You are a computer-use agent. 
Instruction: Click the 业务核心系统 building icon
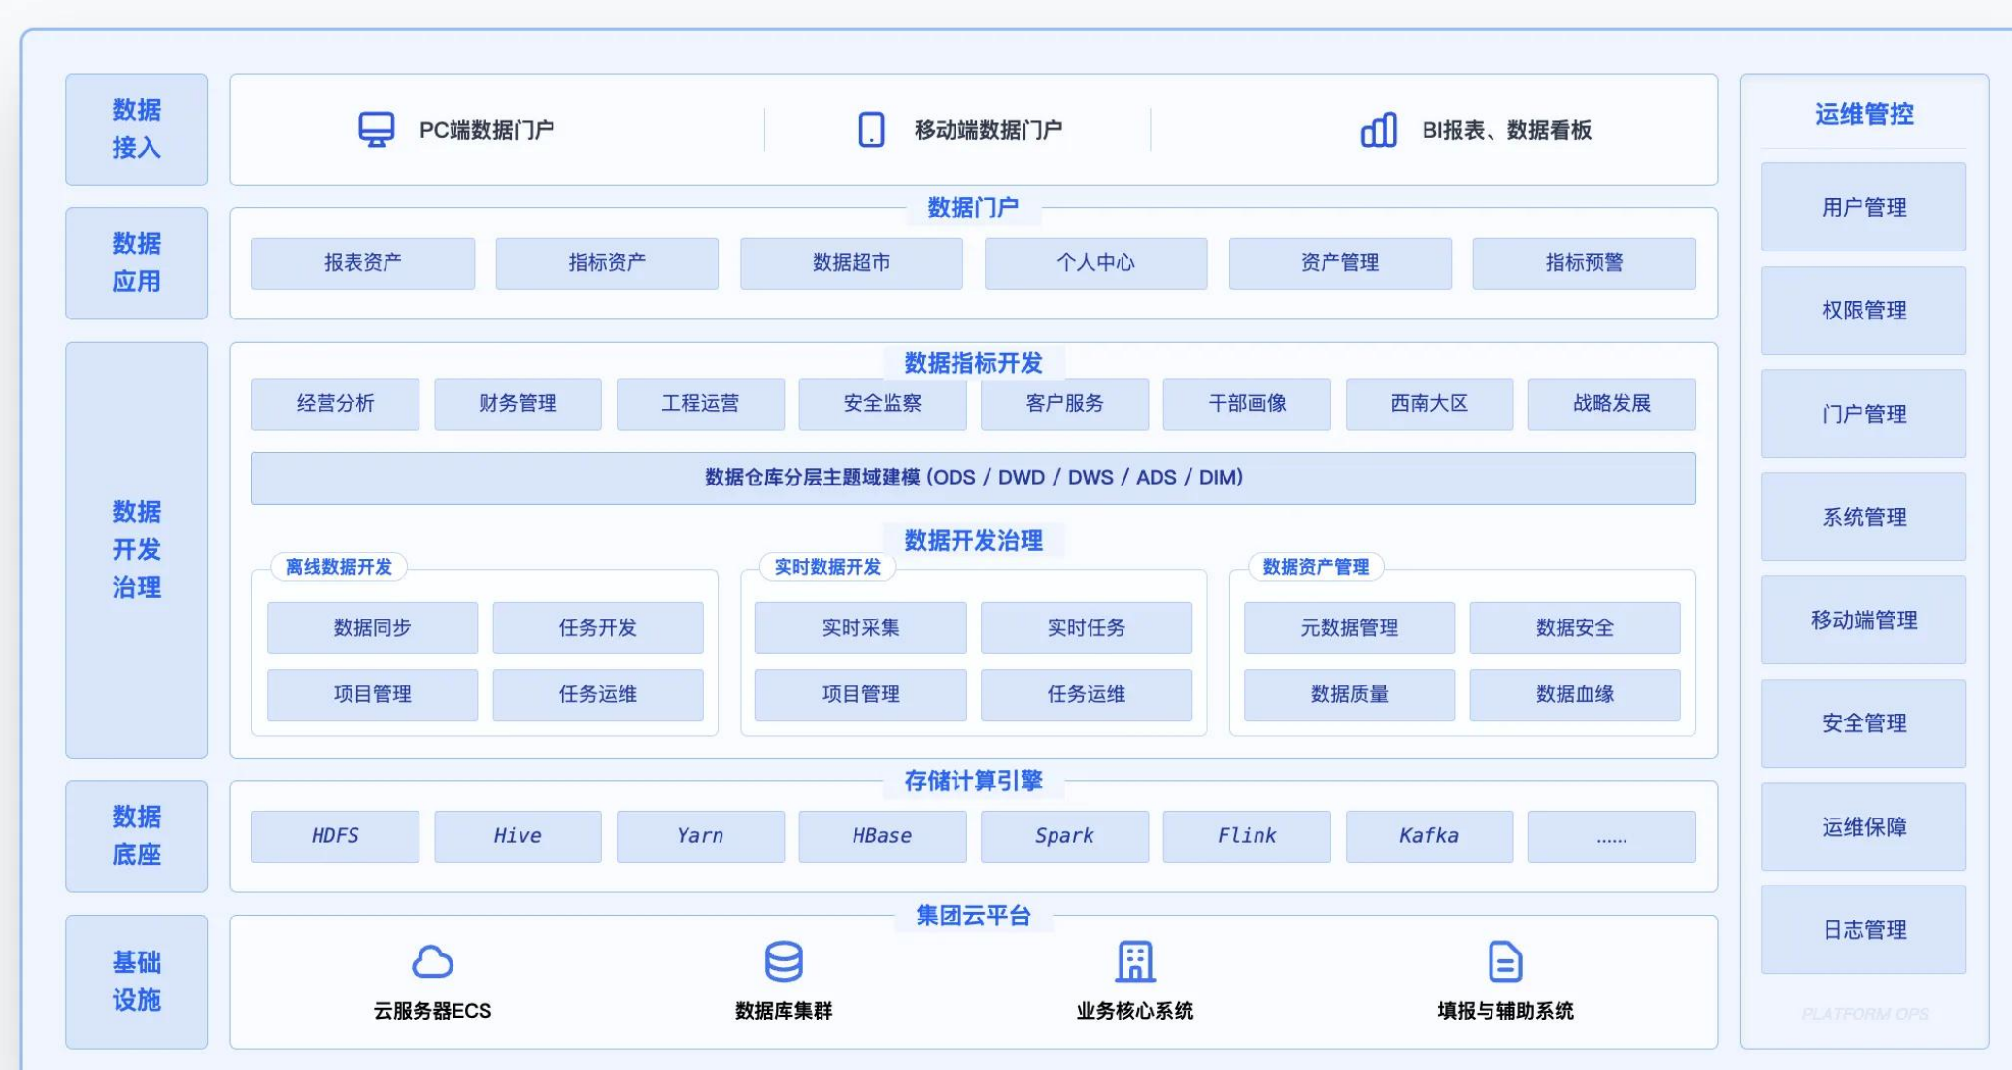[x=1135, y=961]
